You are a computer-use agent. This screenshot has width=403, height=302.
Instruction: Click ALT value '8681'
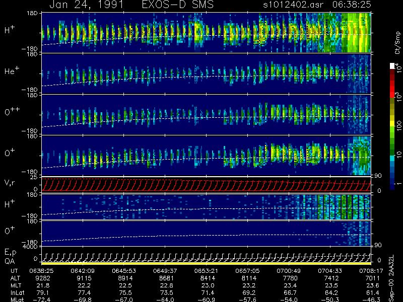[x=167, y=278]
